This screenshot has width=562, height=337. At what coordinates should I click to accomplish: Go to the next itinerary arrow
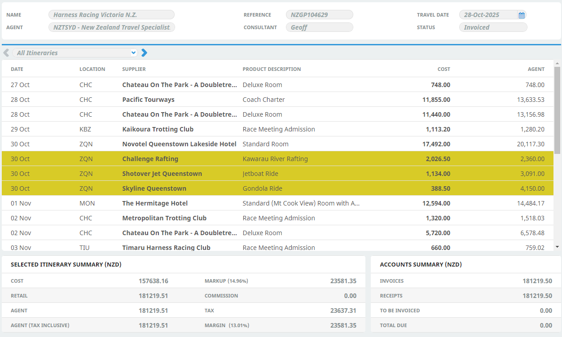(x=144, y=53)
